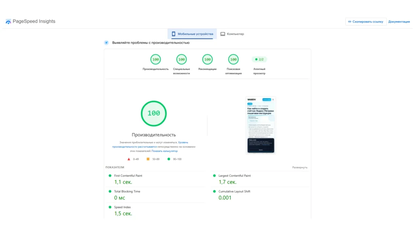The height and width of the screenshot is (233, 415).
Task: Click the large 100 performance gauge
Action: click(154, 113)
